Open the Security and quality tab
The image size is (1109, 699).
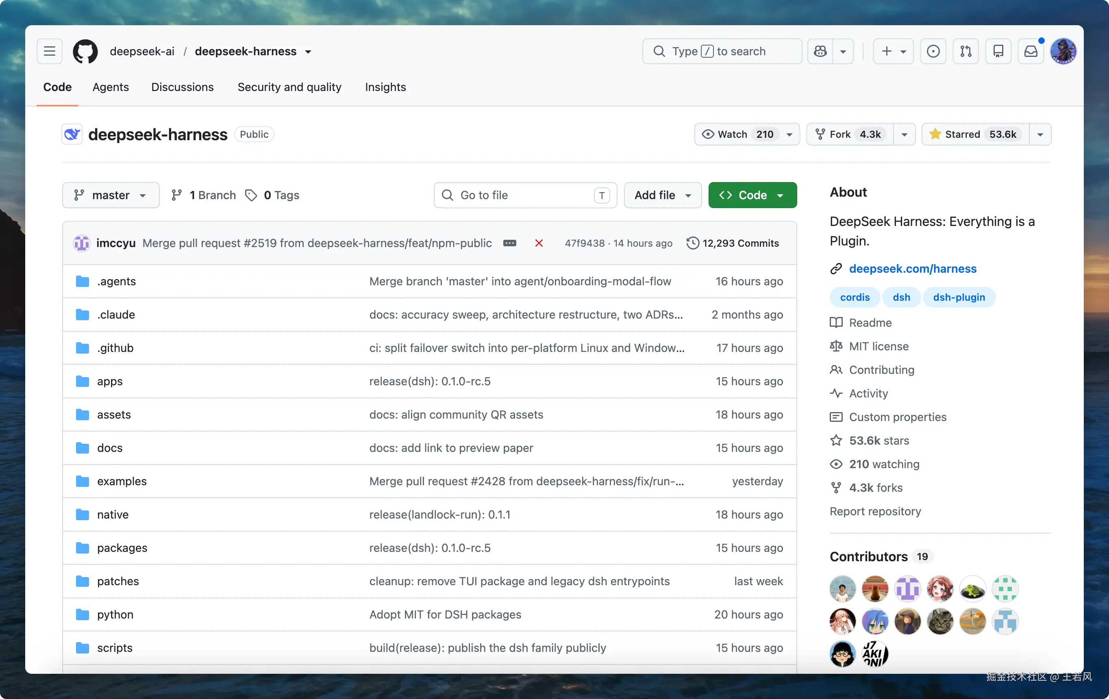289,87
